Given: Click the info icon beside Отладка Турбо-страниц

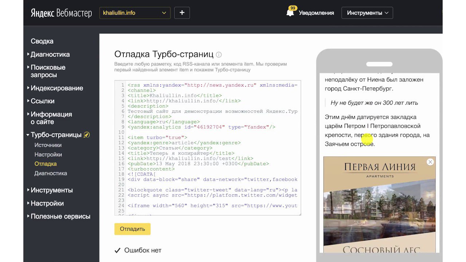Looking at the screenshot, I should pos(219,55).
